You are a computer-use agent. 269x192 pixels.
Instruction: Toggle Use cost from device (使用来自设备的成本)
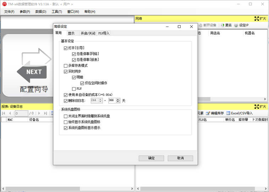(x=66, y=95)
